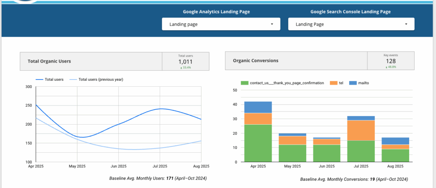The width and height of the screenshot is (436, 188).
Task: Select the 33.4% increase indicator
Action: [x=186, y=68]
